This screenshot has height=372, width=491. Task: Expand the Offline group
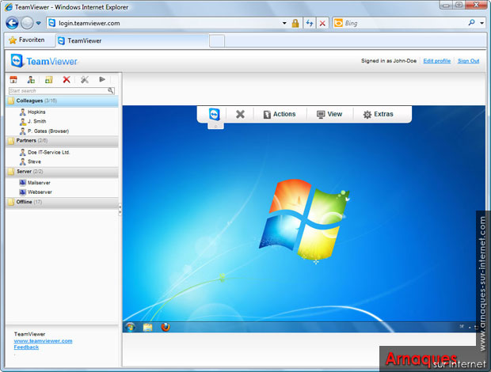[62, 202]
